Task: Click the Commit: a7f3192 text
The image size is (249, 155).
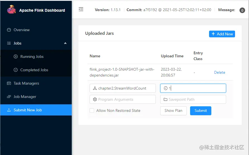Action: coord(169,10)
